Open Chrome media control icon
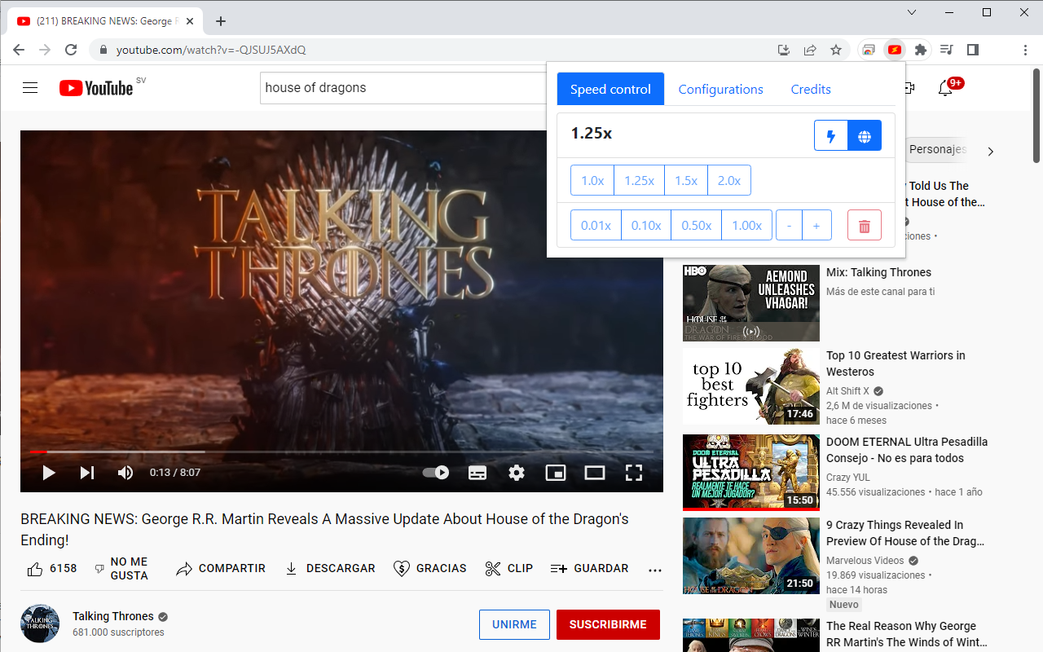The height and width of the screenshot is (652, 1043). (x=947, y=50)
